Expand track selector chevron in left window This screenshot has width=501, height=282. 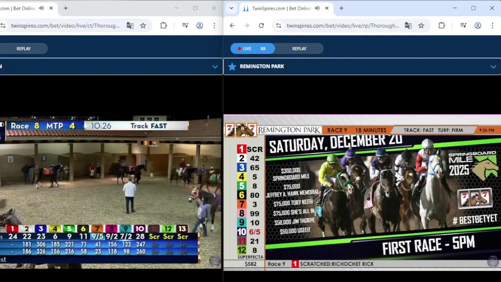tap(215, 67)
